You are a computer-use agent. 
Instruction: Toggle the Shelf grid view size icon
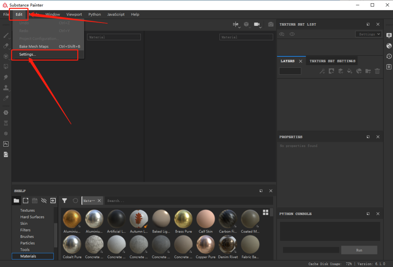265,212
